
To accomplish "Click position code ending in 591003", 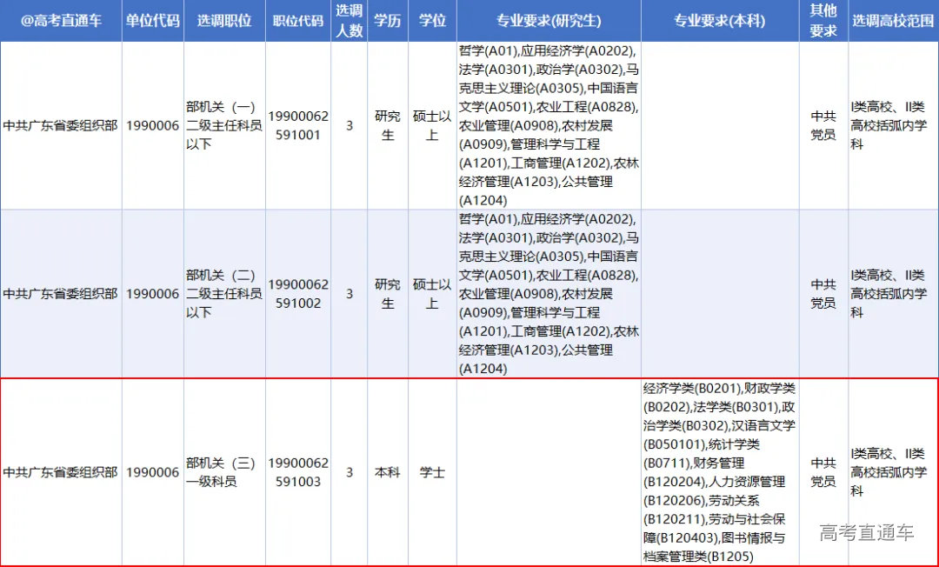I will [297, 472].
